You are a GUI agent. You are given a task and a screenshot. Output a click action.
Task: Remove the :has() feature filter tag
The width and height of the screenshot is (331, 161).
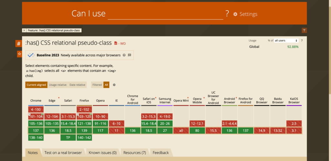(24, 30)
